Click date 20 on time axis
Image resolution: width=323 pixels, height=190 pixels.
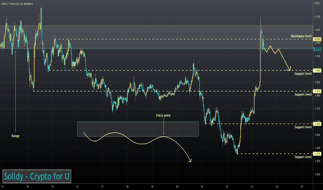point(177,187)
